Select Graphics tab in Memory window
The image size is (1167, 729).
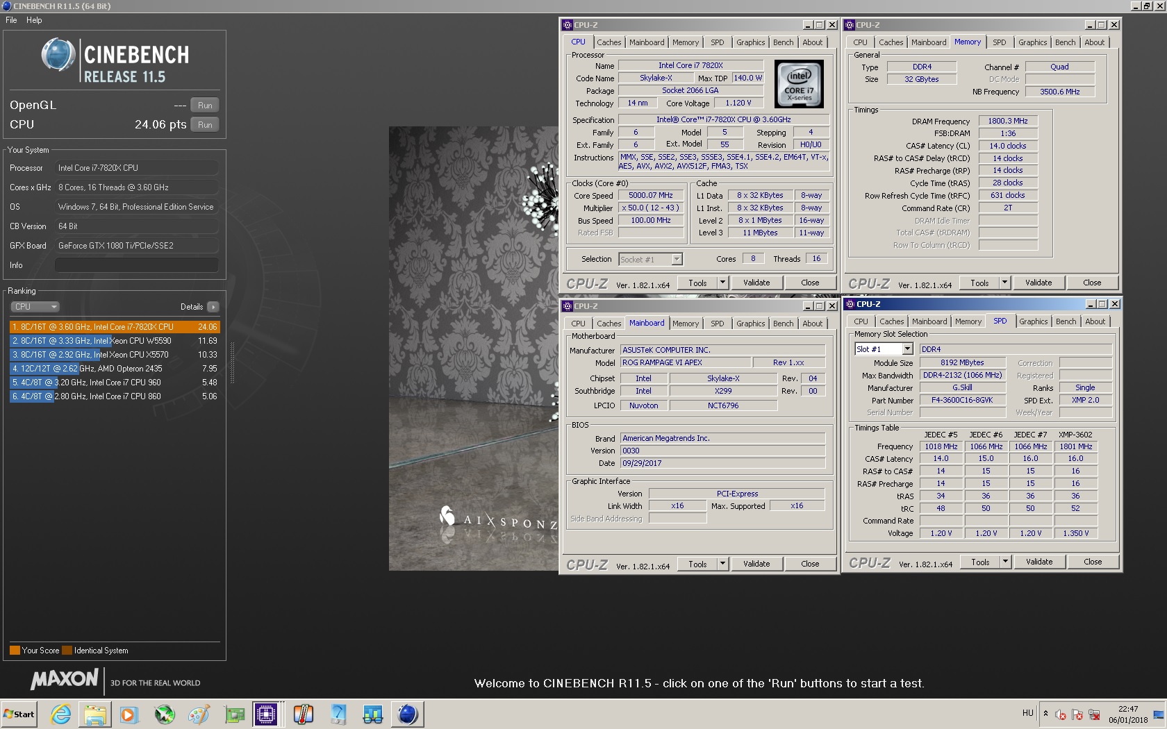[x=1032, y=42]
